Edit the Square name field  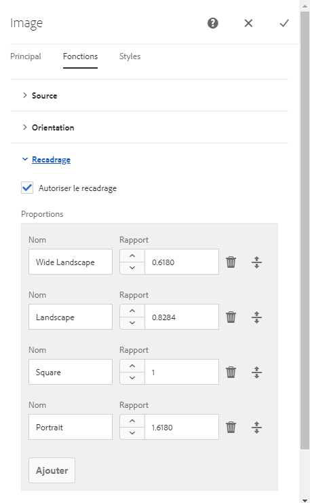[x=71, y=372]
